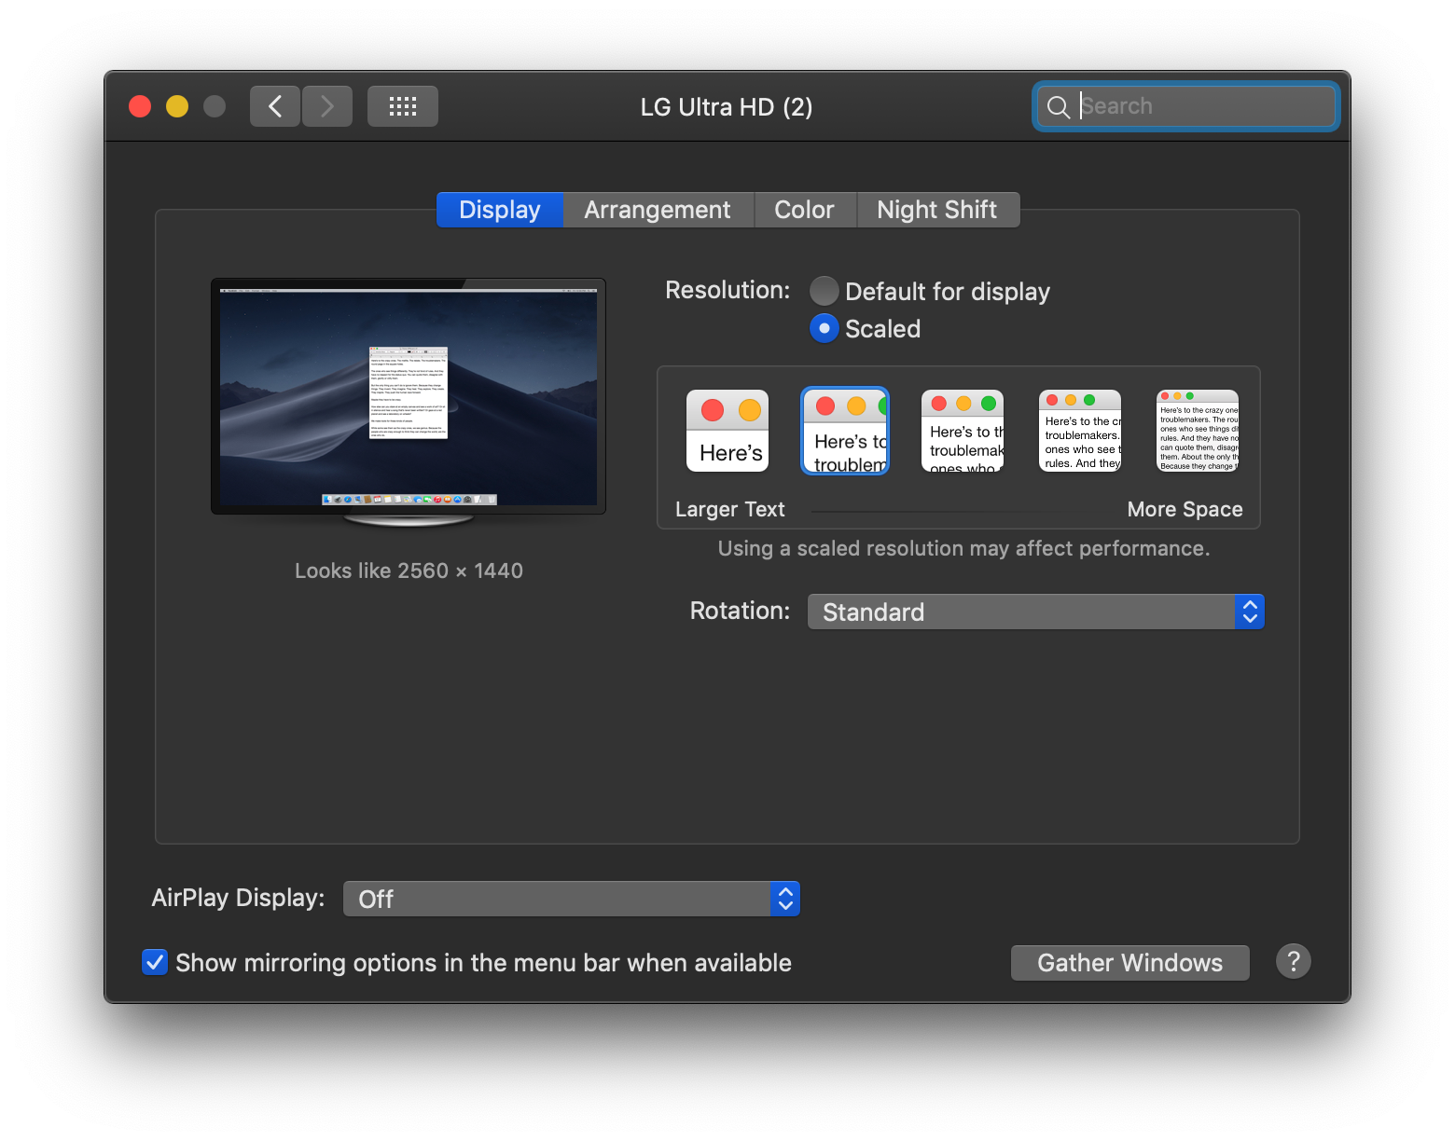1455x1141 pixels.
Task: Choose the fourth scaled resolution thumbnail
Action: pyautogui.click(x=1080, y=431)
